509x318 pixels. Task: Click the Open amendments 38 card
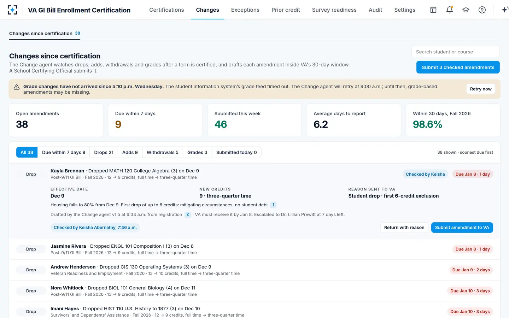pyautogui.click(x=56, y=120)
